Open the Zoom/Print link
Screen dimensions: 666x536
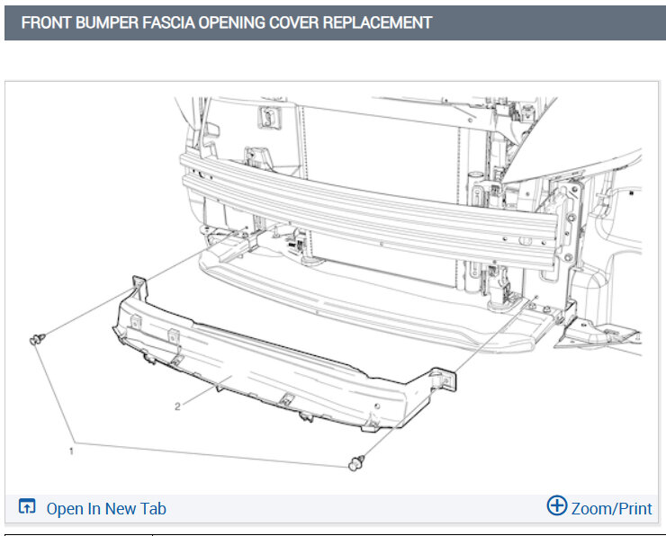tap(611, 508)
